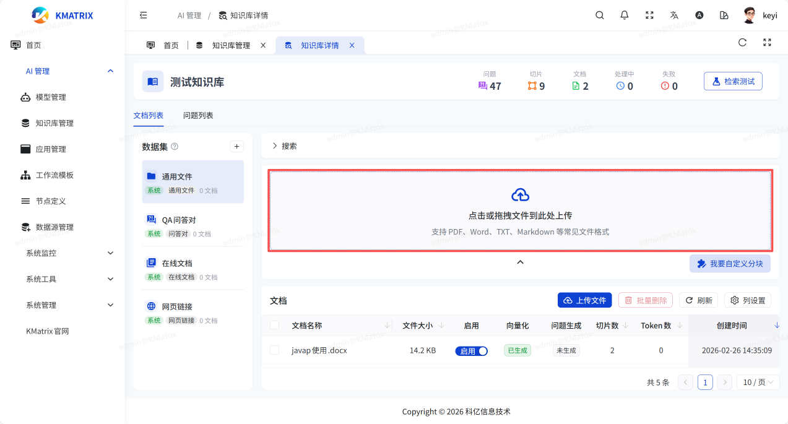The width and height of the screenshot is (788, 424).
Task: Click the dataset help question mark icon
Action: [x=175, y=147]
